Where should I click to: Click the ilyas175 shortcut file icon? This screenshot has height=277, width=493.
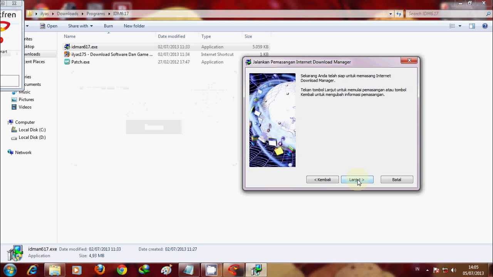click(67, 54)
